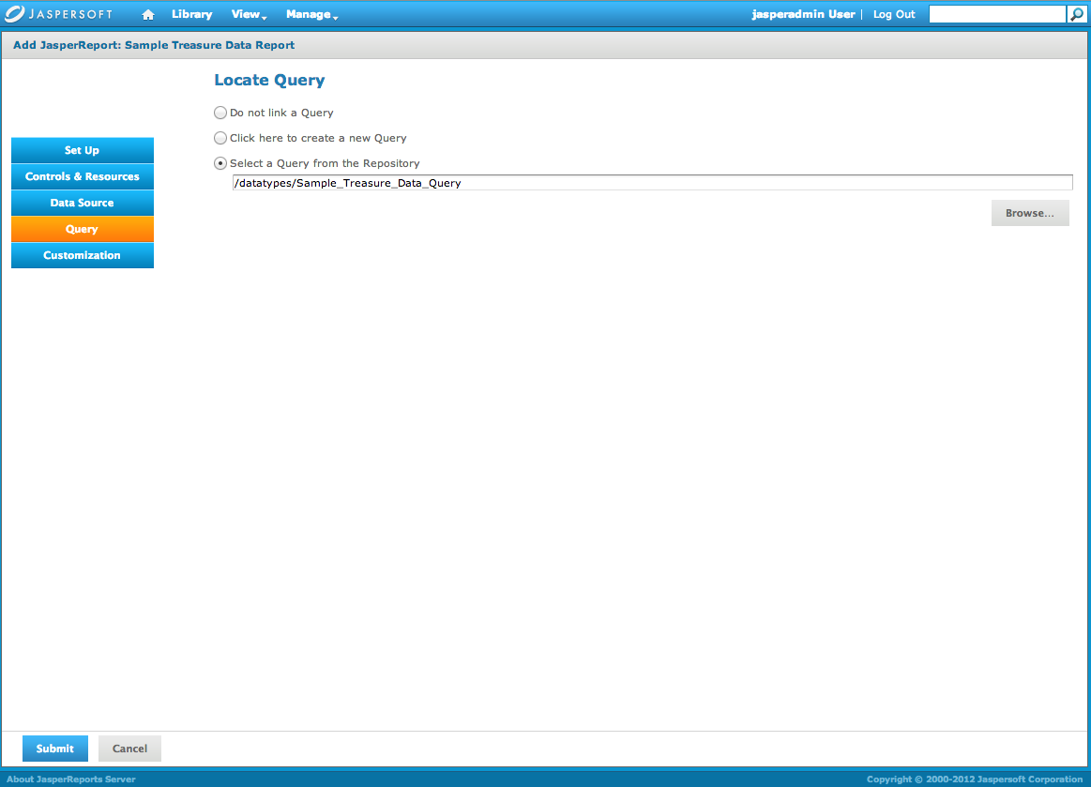Screen dimensions: 1091x787
Task: Click the search magnifier icon
Action: click(x=1076, y=15)
